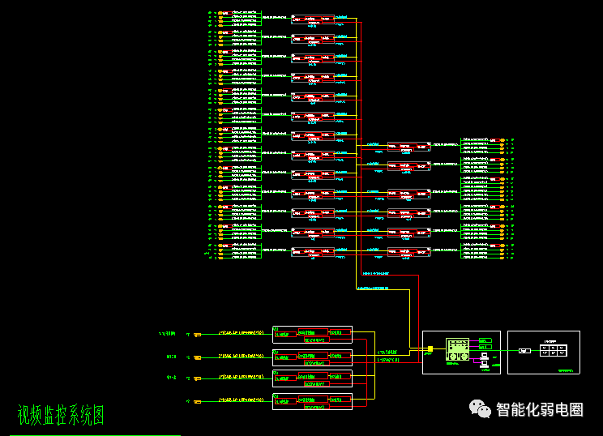Select the fourth white equipment box at bottom
Image resolution: width=603 pixels, height=436 pixels.
point(312,401)
